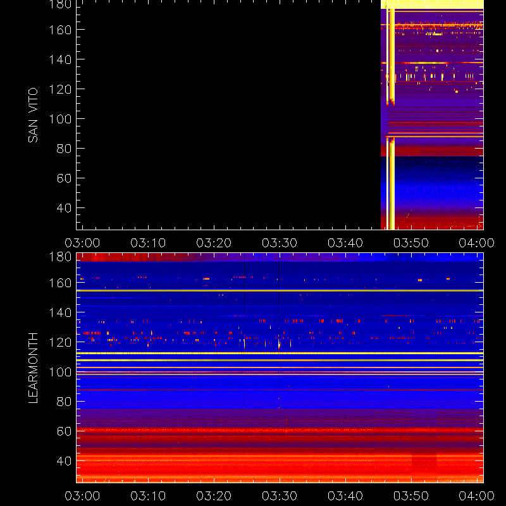This screenshot has height=506, width=506.
Task: Click 03:40 time label under Learmonth plot
Action: coord(345,496)
